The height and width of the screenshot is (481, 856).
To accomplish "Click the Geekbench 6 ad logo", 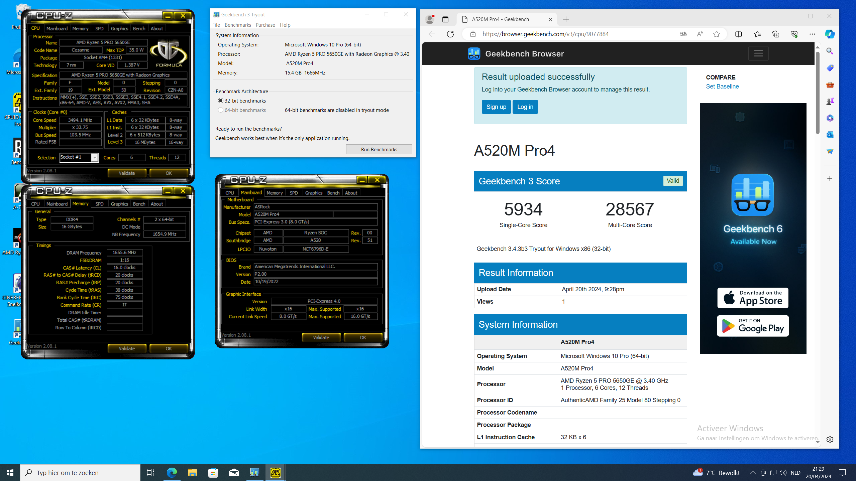I will [x=753, y=194].
